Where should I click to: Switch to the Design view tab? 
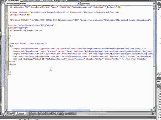10,113
